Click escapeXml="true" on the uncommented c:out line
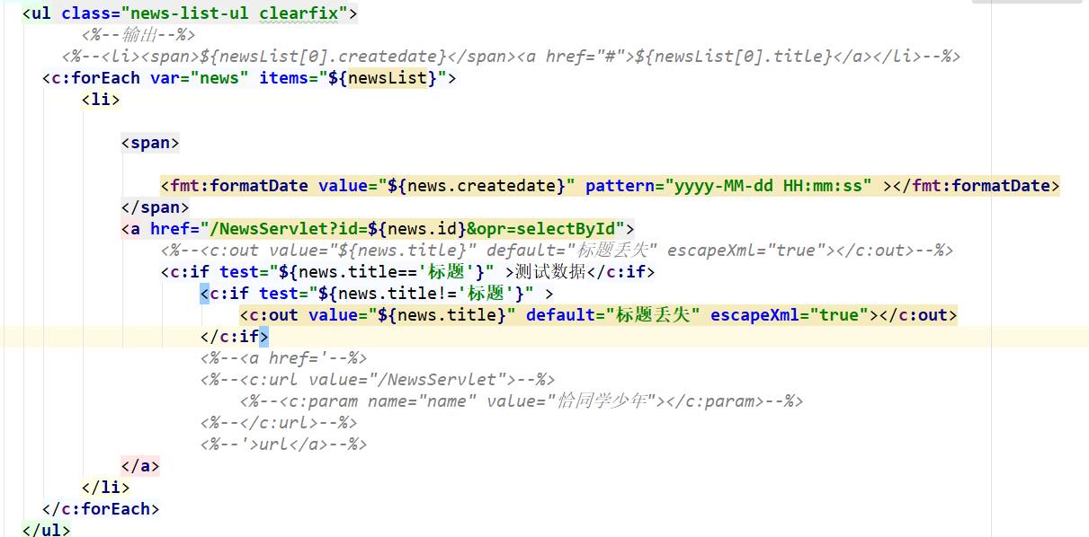This screenshot has height=537, width=1089. [790, 315]
